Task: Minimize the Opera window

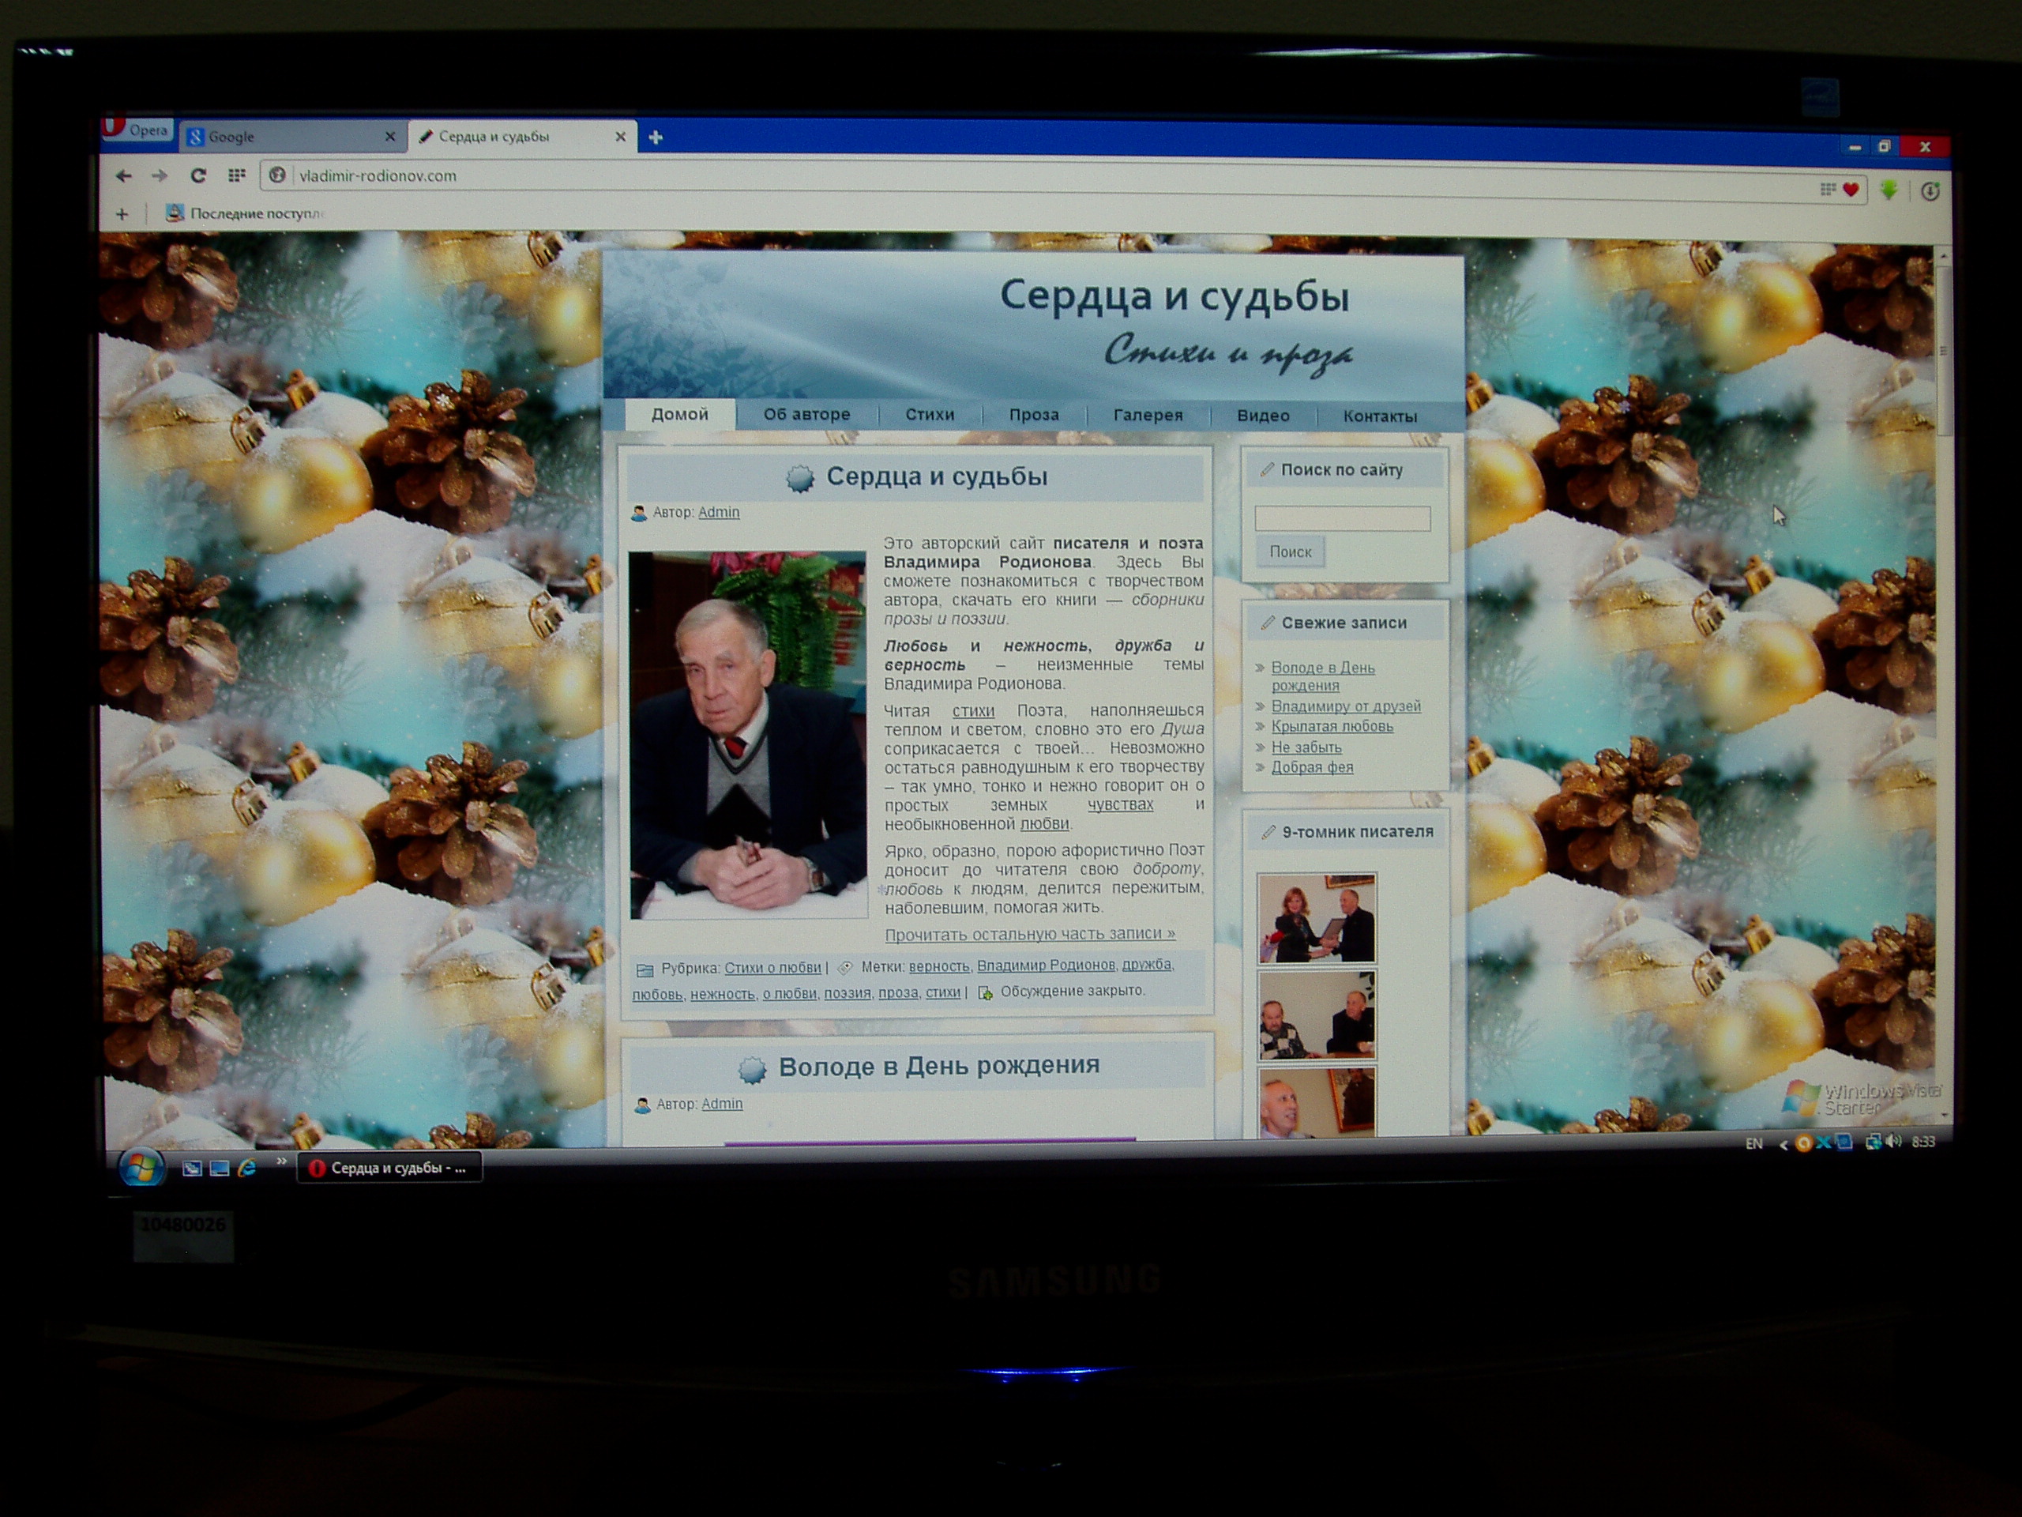Action: [x=1855, y=147]
